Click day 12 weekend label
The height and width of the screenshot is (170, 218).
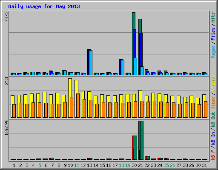pyautogui.click(x=83, y=165)
